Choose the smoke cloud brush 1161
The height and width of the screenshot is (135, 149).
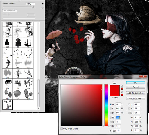click(x=18, y=63)
